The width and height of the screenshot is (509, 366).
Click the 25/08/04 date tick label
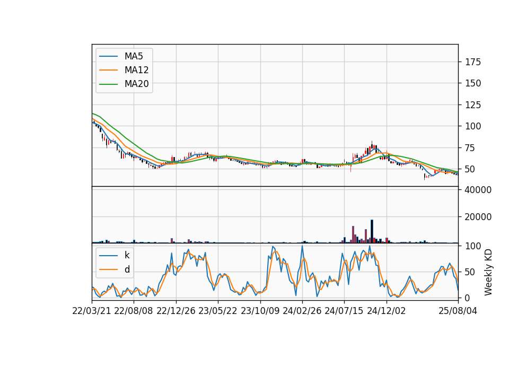click(x=458, y=311)
